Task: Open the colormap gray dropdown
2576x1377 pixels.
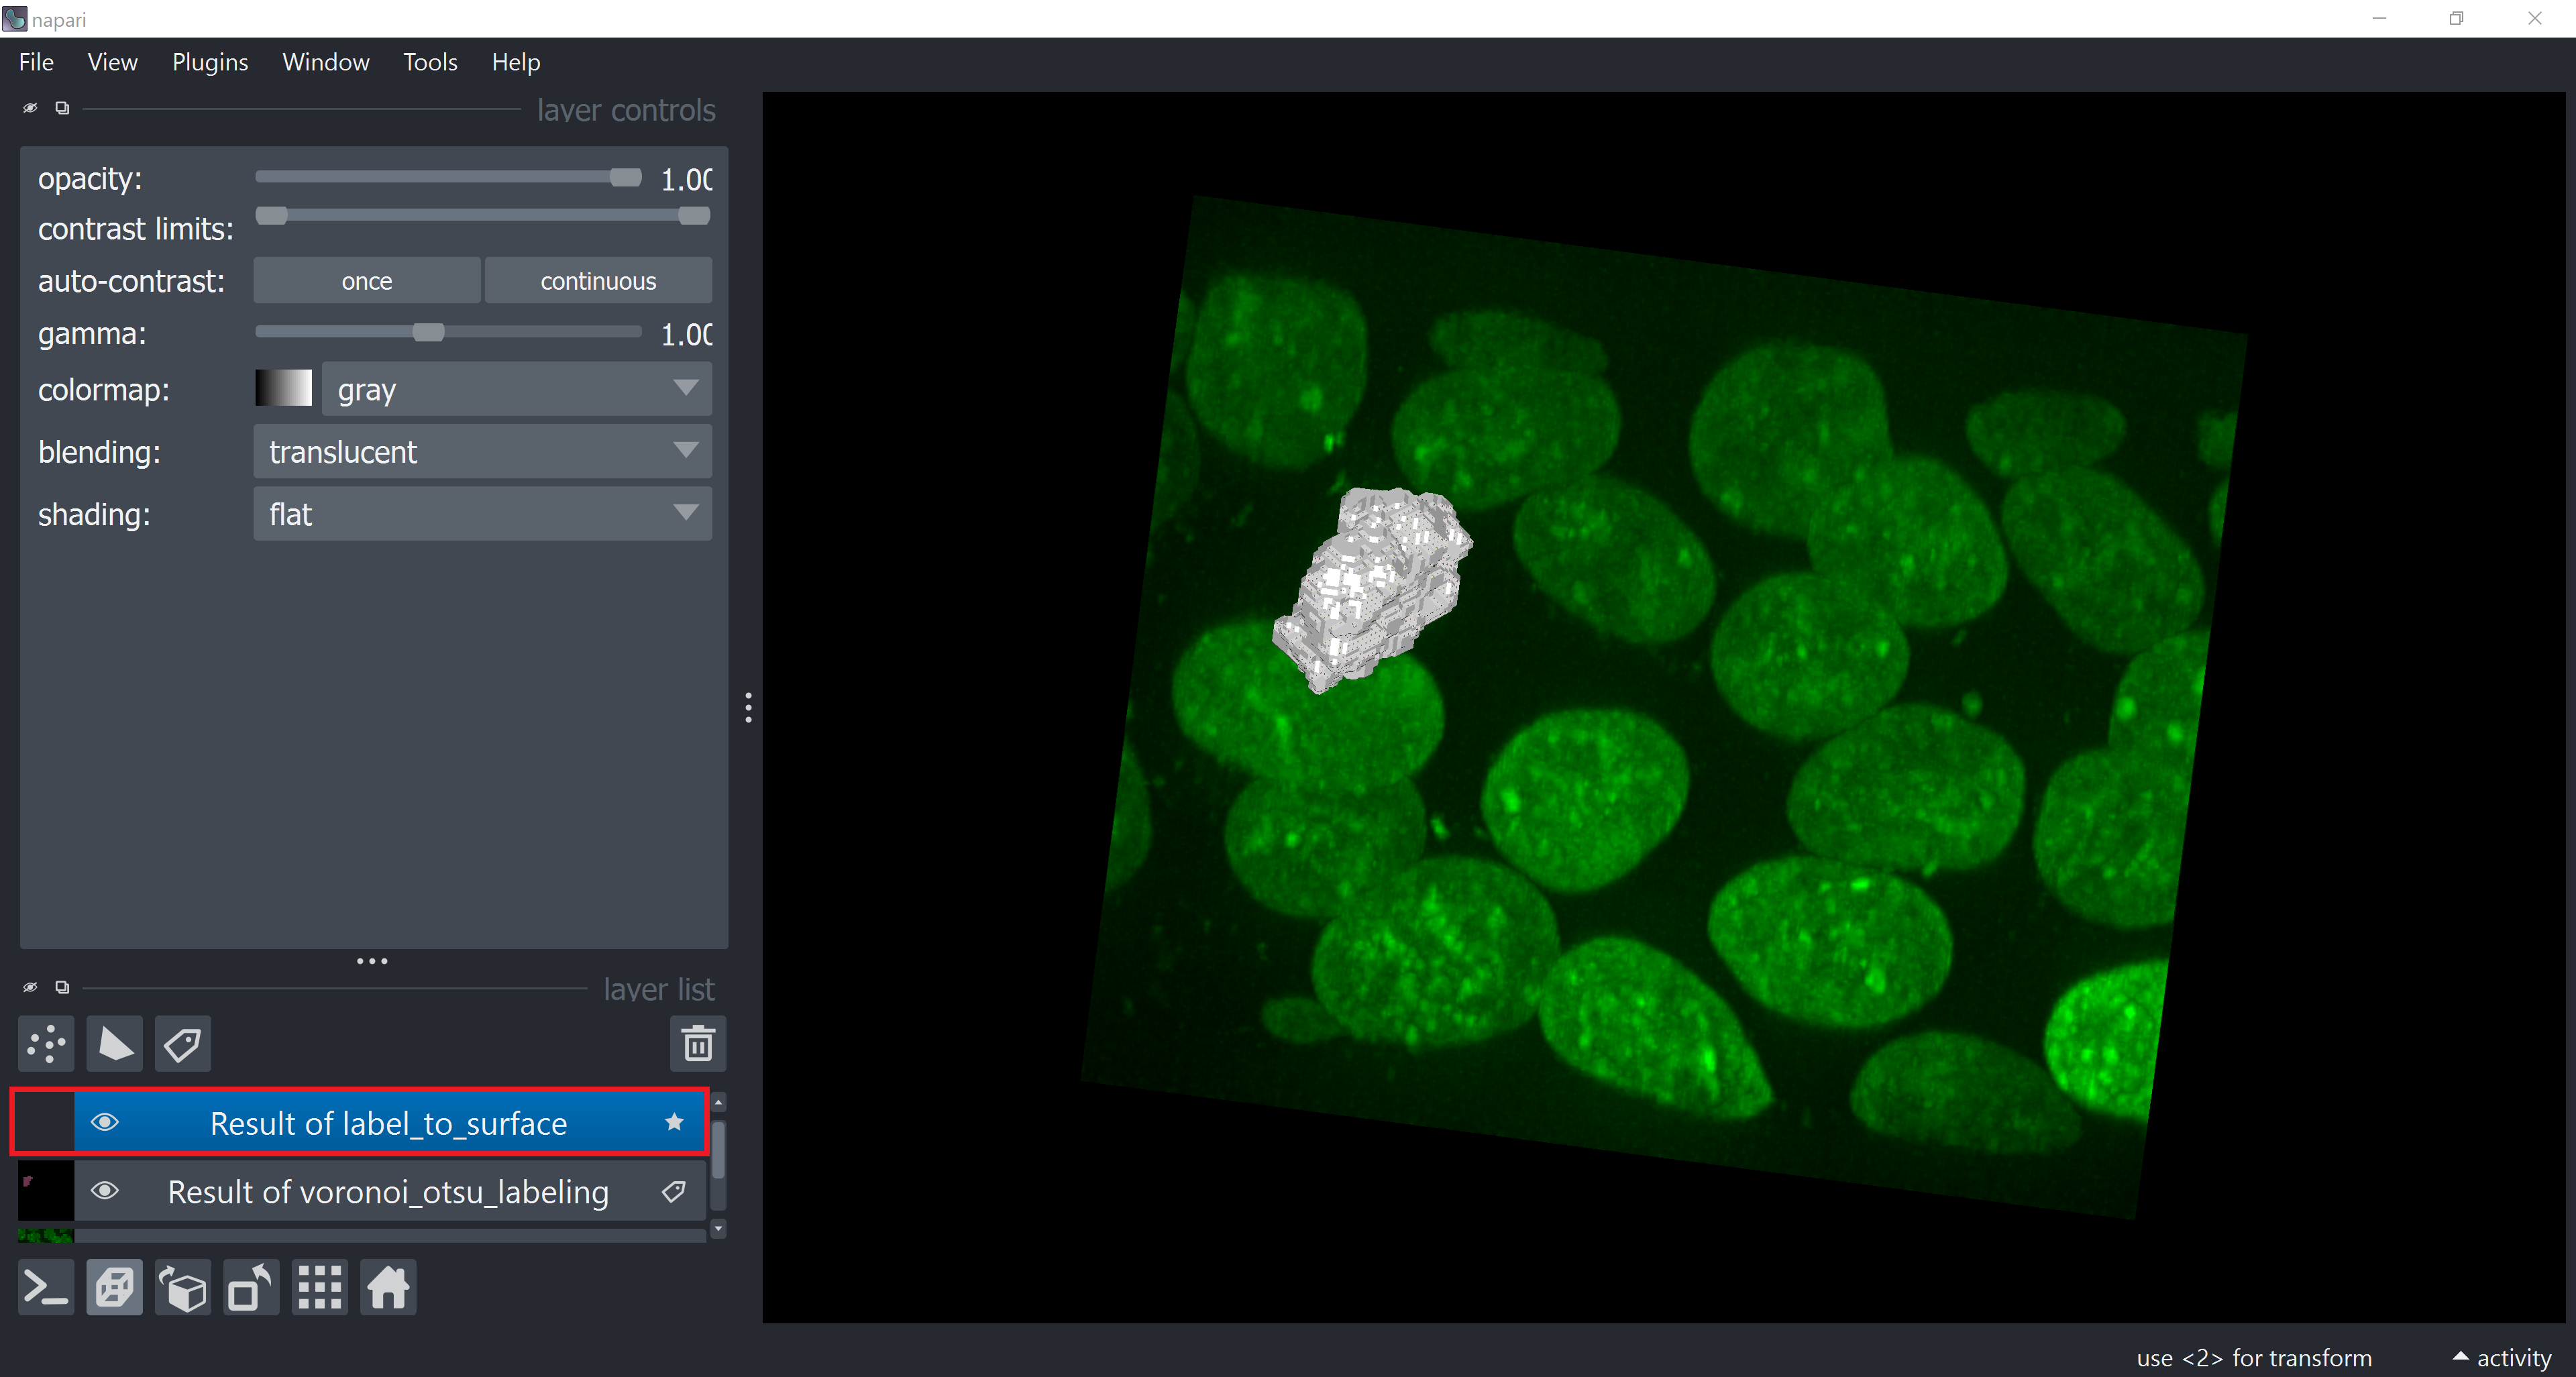Action: pos(517,389)
